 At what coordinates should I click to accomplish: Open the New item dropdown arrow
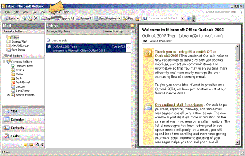18,19
